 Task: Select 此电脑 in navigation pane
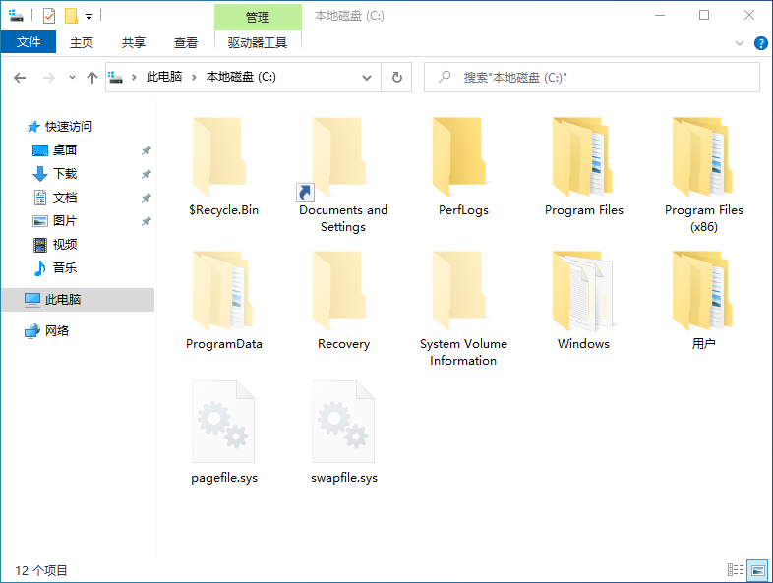click(78, 300)
